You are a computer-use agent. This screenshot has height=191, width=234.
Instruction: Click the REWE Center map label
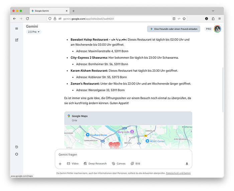(x=157, y=141)
